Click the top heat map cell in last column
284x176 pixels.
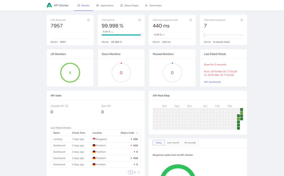click(241, 110)
